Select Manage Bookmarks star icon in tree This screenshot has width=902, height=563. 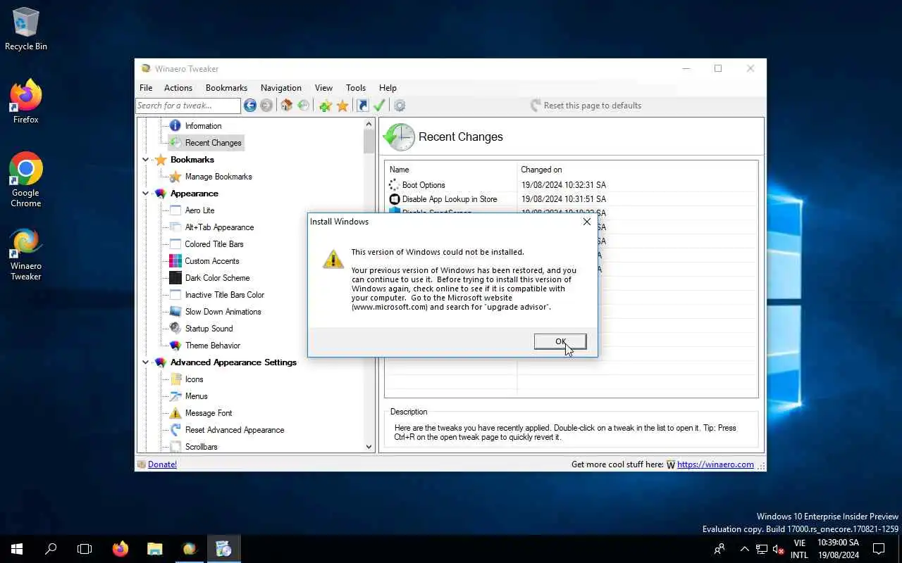(x=175, y=177)
